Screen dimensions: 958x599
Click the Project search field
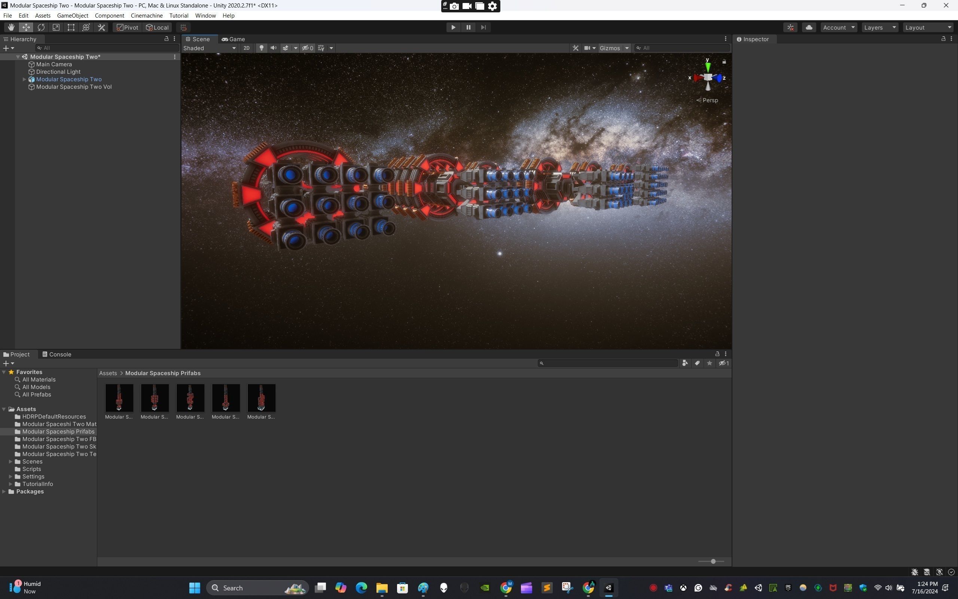608,363
